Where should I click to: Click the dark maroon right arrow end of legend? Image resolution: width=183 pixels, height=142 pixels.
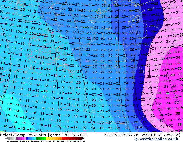(83, 139)
